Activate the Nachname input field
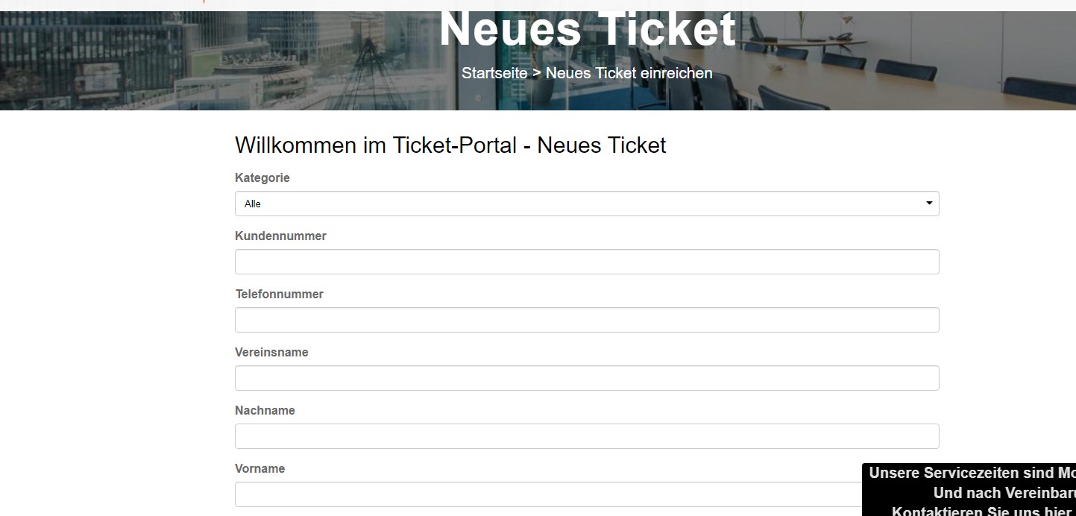1076x516 pixels. coord(587,436)
